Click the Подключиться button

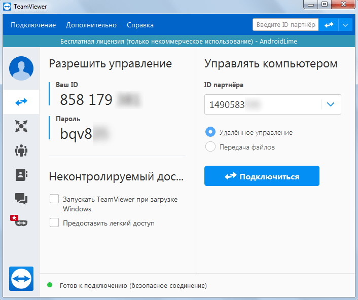(262, 176)
